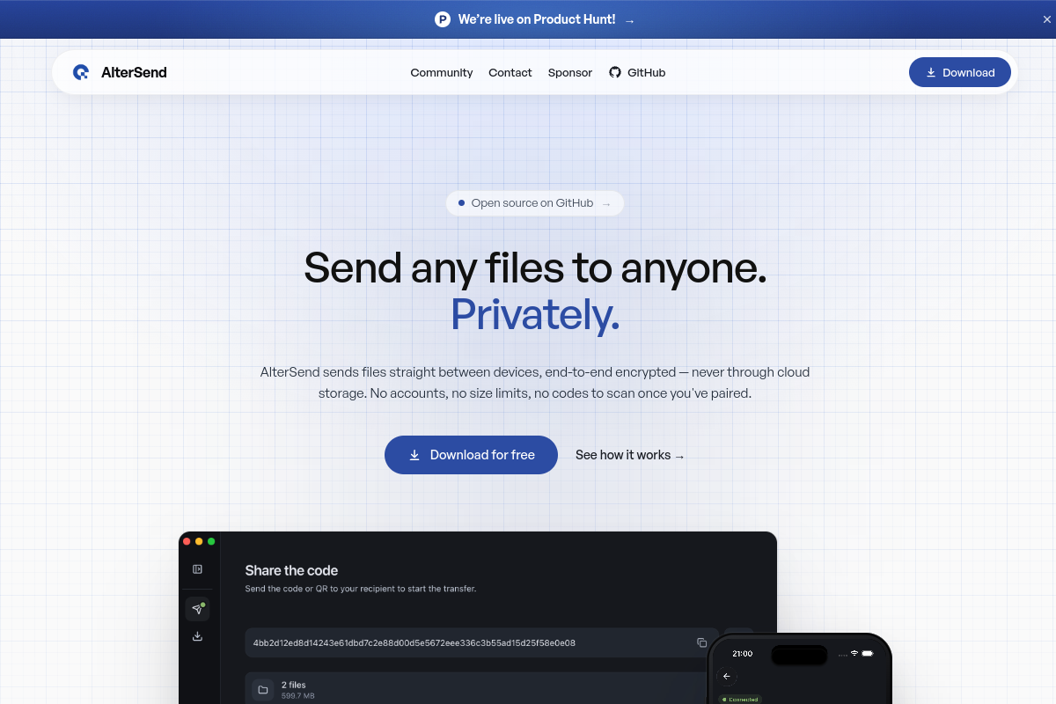Follow the 'See how it works' link

click(630, 455)
